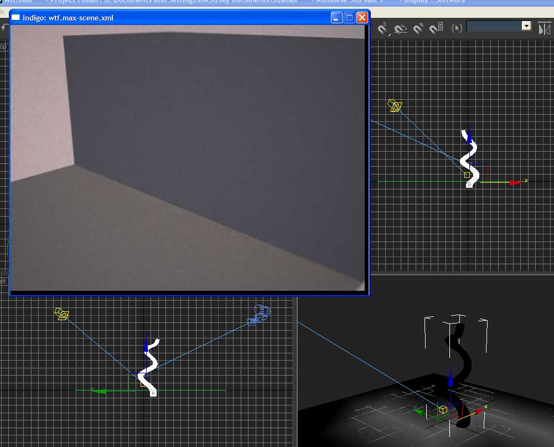Toggle the Spinner Snap button
Image resolution: width=554 pixels, height=447 pixels.
coord(437,27)
